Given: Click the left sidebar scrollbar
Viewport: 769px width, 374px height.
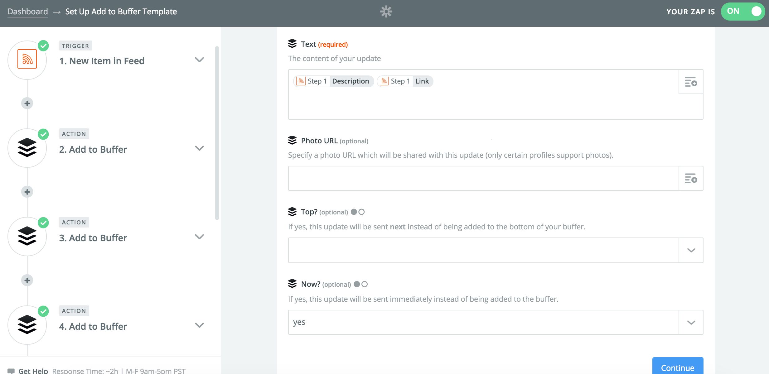Looking at the screenshot, I should (217, 133).
